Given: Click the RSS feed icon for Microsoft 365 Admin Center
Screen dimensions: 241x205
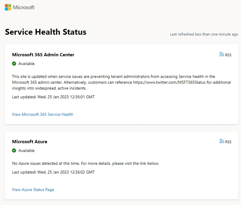Looking at the screenshot, I should click(x=221, y=55).
